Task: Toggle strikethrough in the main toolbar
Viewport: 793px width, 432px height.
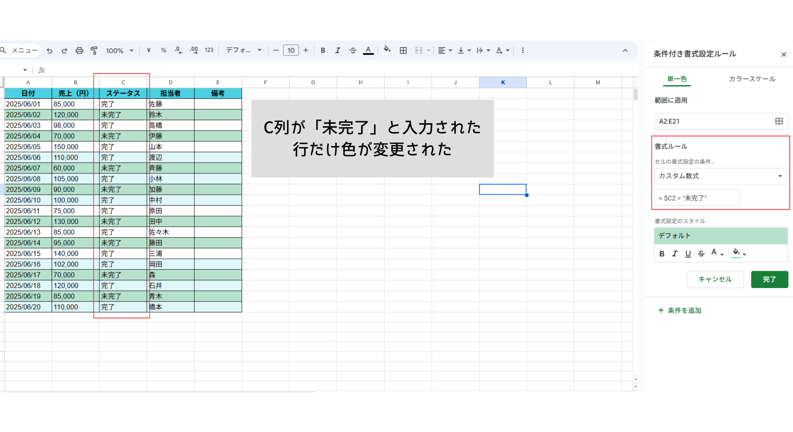Action: point(353,50)
